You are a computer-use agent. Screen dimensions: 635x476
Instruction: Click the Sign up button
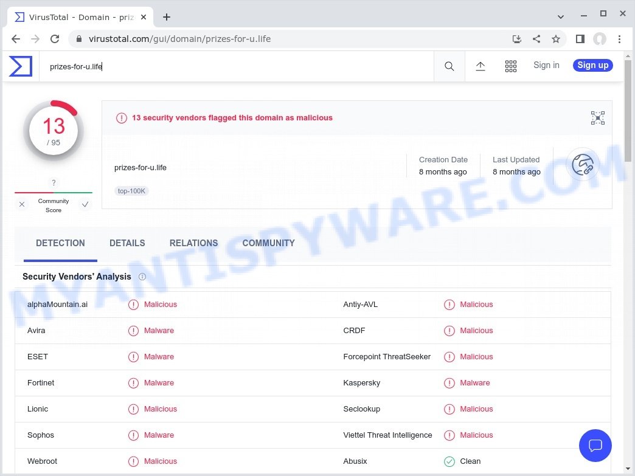[593, 65]
